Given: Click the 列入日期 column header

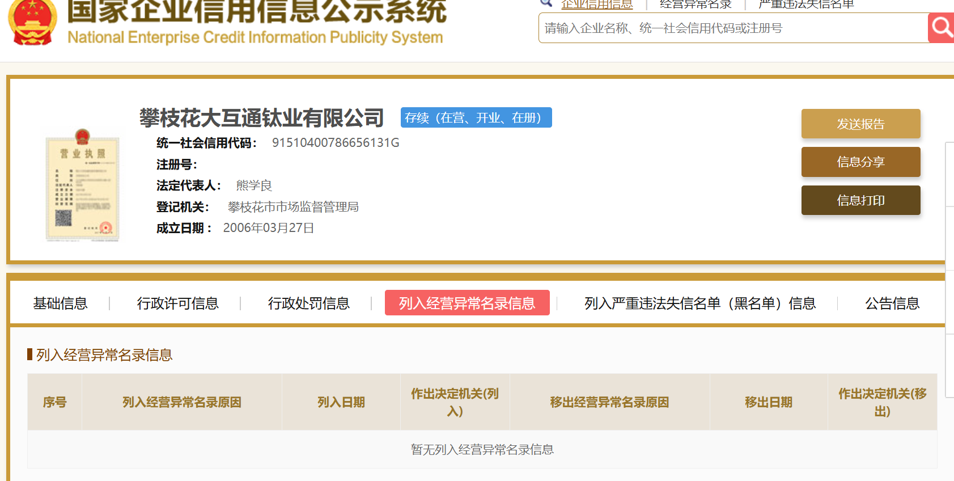Looking at the screenshot, I should click(341, 402).
